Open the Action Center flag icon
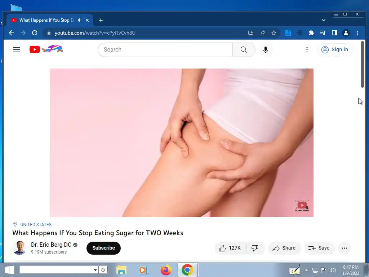Viewport: 369px width, 277px height. point(324,270)
